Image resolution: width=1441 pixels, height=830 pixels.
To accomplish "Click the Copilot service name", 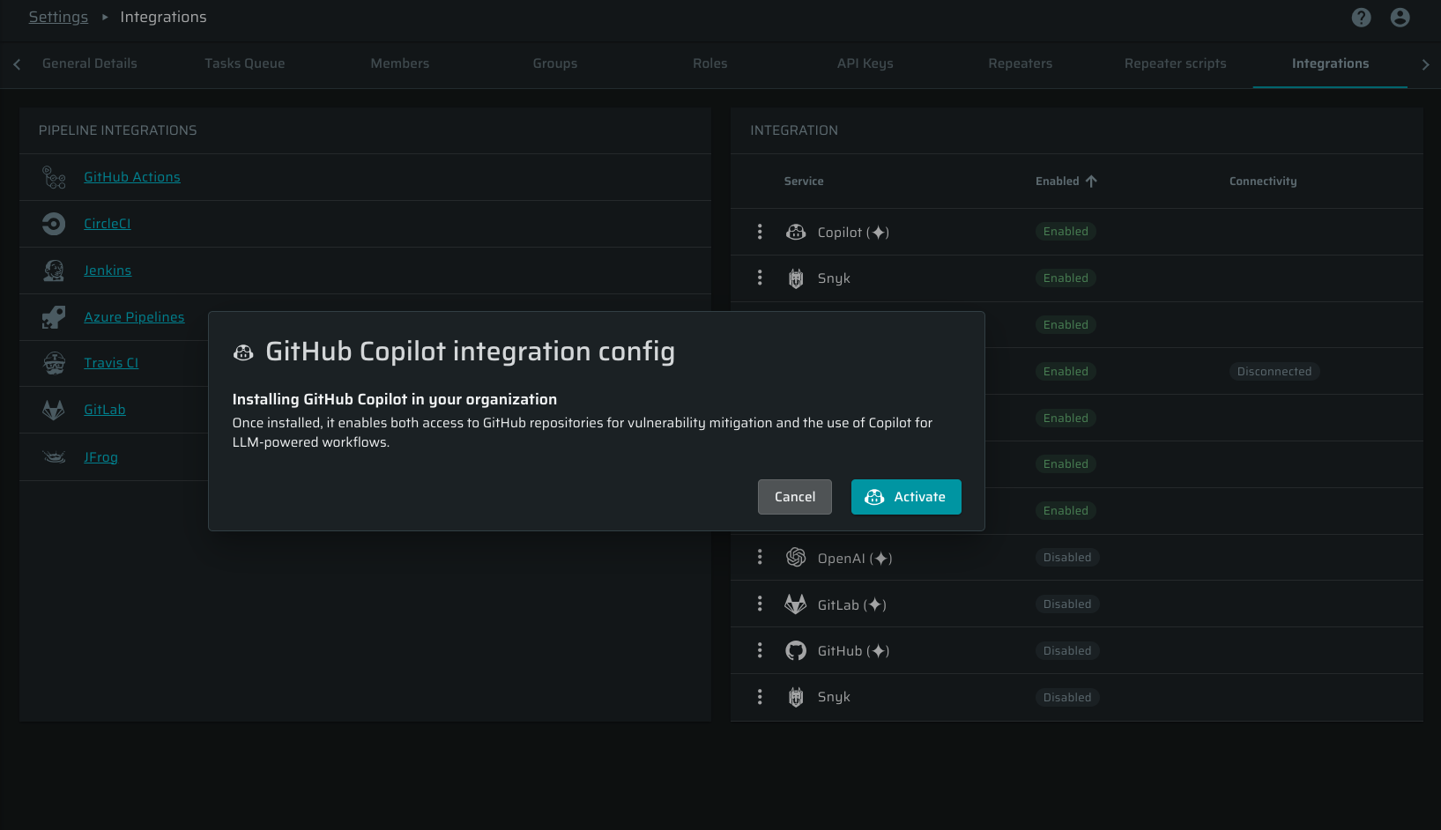I will point(853,233).
